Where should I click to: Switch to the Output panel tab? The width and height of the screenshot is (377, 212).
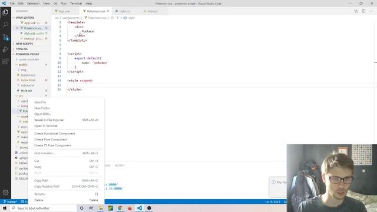pyautogui.click(x=120, y=165)
